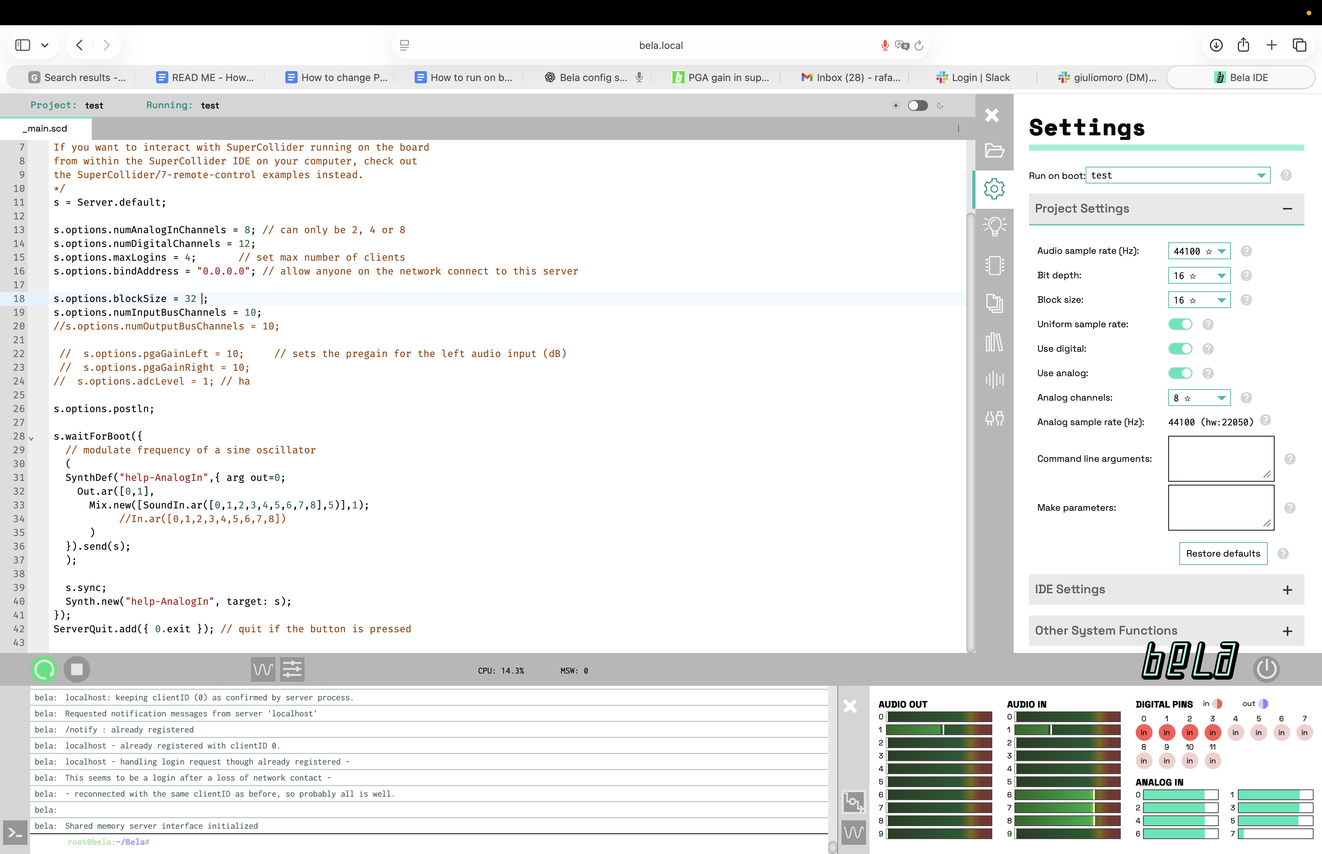Open the project explorer folder icon
1322x854 pixels.
(994, 150)
